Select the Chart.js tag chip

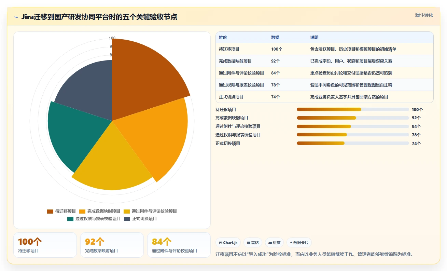[x=228, y=243]
